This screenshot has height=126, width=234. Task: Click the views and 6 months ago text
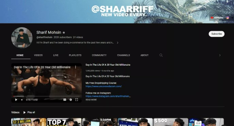[100, 71]
